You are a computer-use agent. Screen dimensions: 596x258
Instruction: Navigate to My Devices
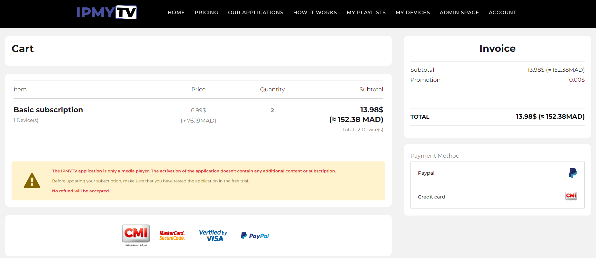[413, 13]
